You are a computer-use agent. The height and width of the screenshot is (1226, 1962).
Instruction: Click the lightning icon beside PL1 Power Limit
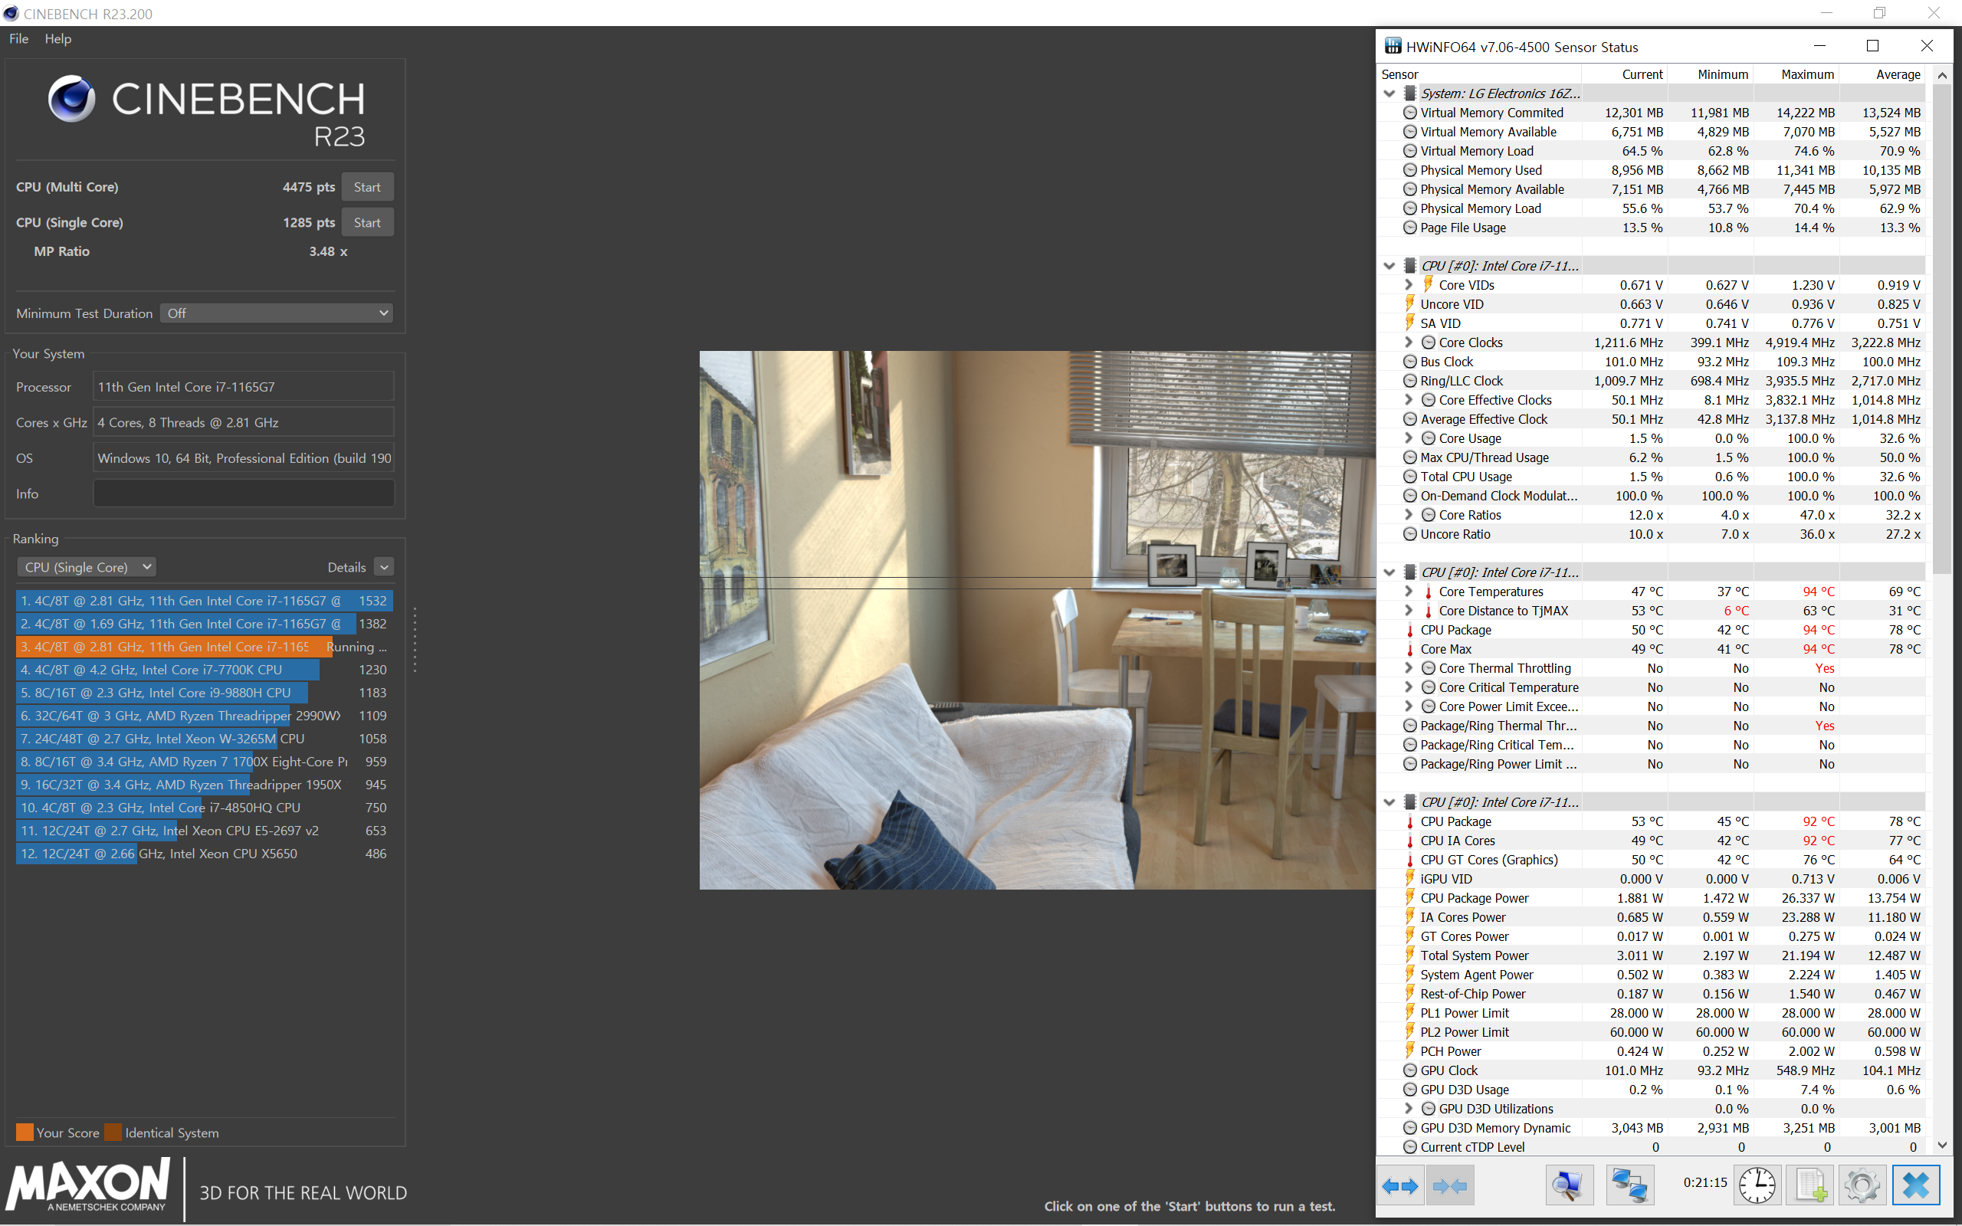(1410, 1013)
